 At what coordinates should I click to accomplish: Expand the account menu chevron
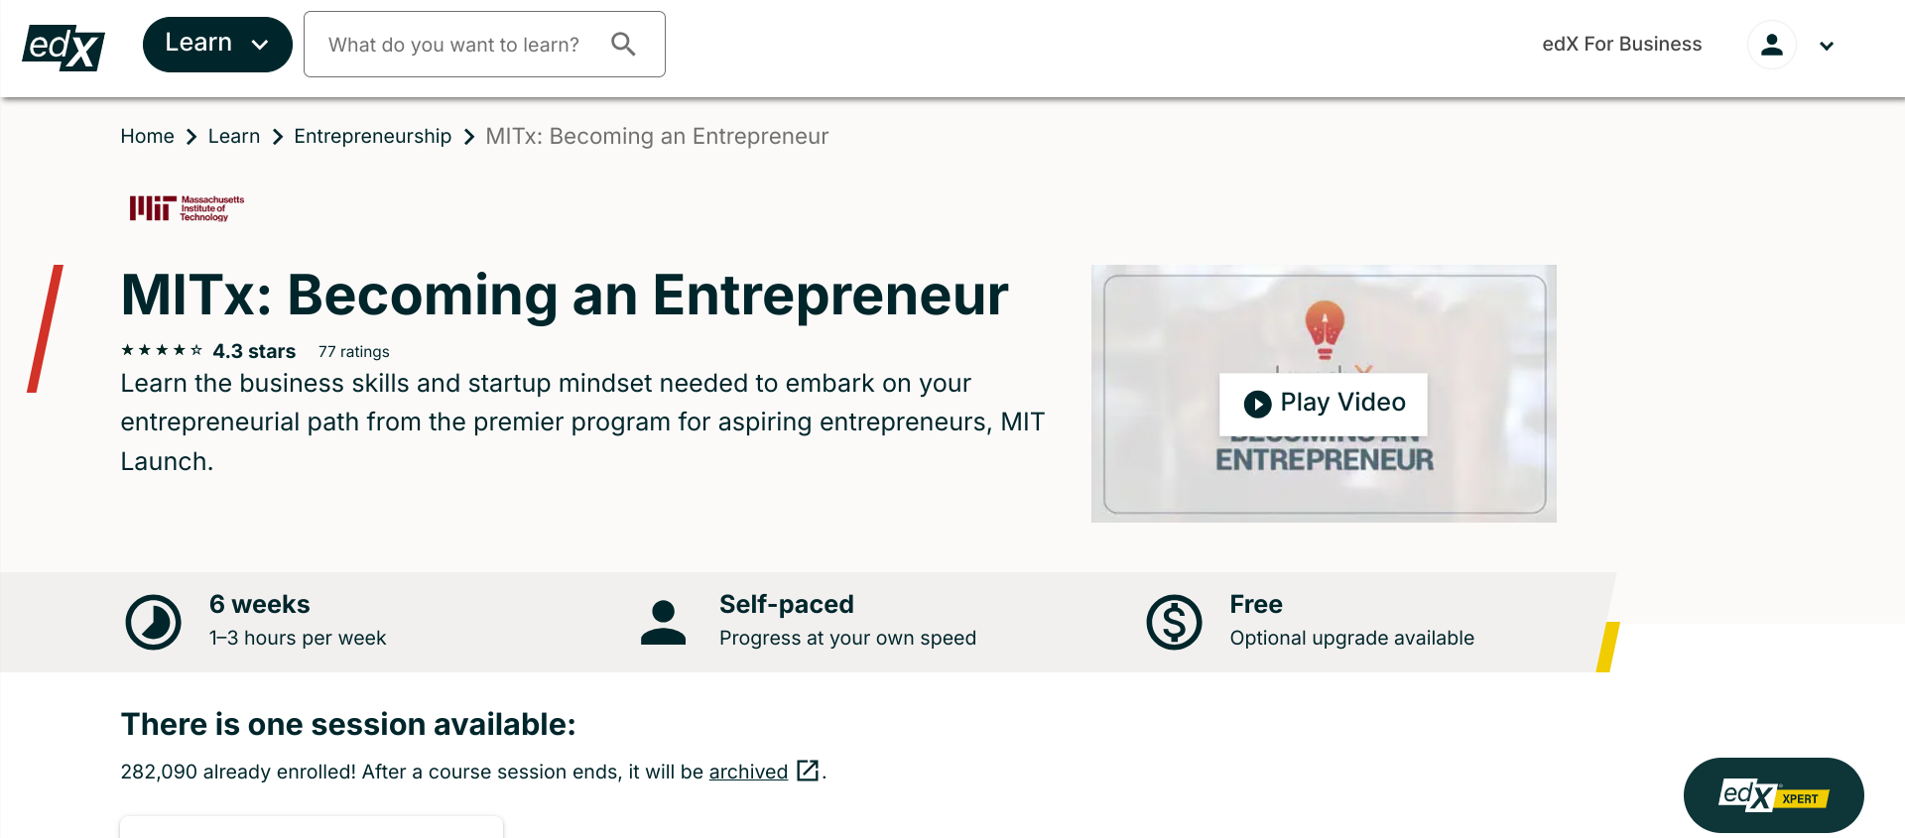1826,46
